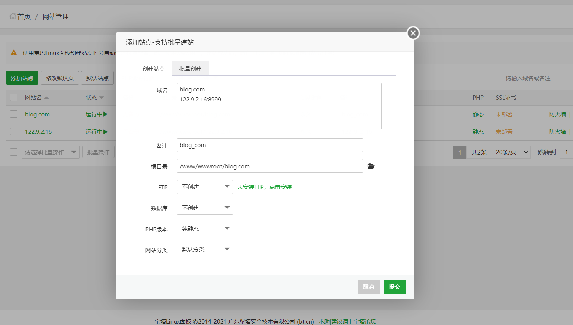Click page 1 pagination button
Screen dimensions: 573x325
[x=460, y=152]
